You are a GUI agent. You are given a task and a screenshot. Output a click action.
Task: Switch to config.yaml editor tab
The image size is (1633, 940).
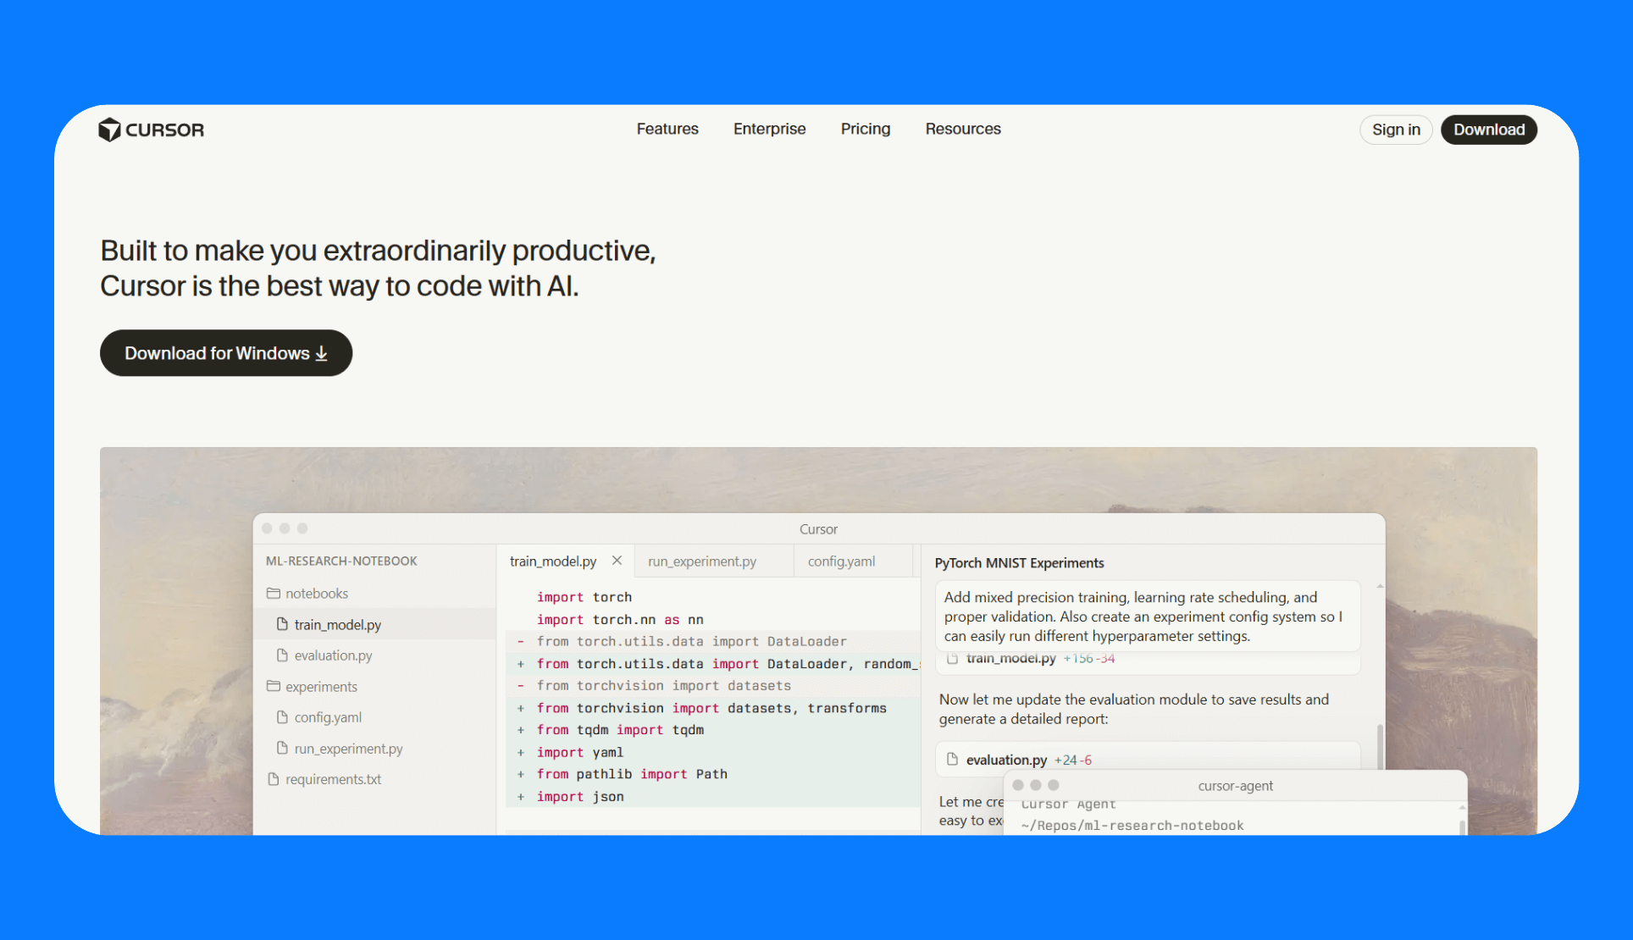(841, 561)
